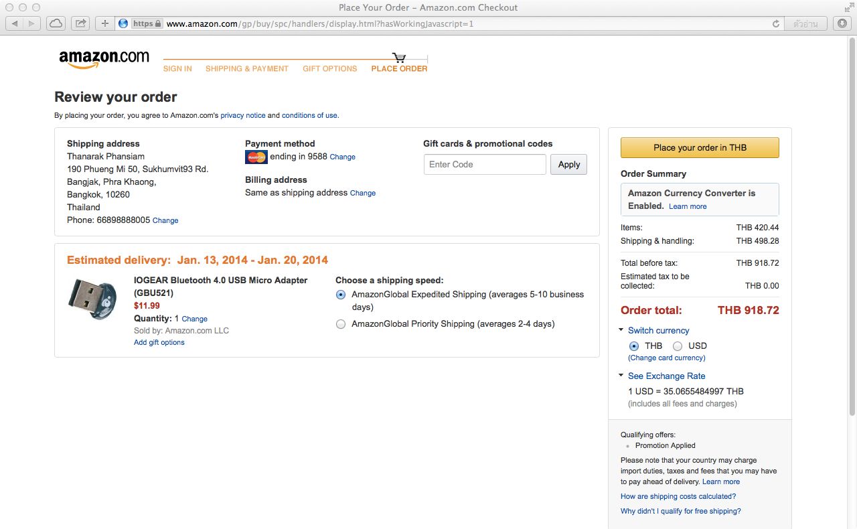The image size is (857, 529).
Task: Select AmazonGlobal Expedited Shipping option
Action: point(341,295)
